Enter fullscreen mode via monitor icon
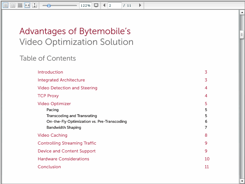Viewport: 245px width, 184px height. tap(96, 5)
